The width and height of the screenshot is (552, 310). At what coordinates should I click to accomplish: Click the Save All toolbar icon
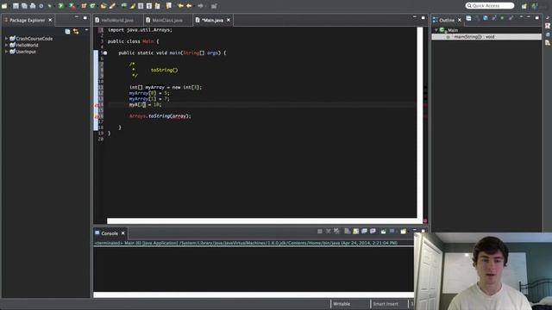24,6
